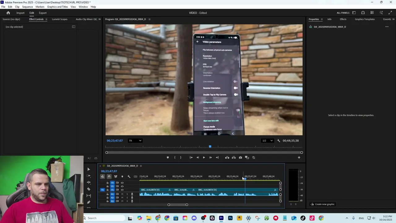Screen dimensions: 396x223
Task: Open timeline display settings wrench
Action: (129, 177)
